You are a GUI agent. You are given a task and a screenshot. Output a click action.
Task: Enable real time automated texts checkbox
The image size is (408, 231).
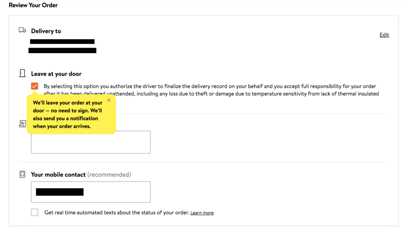click(35, 212)
